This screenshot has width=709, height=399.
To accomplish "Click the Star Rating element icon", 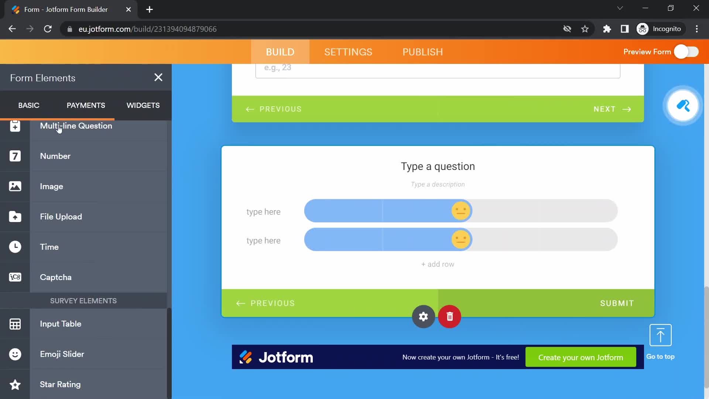I will coord(15,384).
